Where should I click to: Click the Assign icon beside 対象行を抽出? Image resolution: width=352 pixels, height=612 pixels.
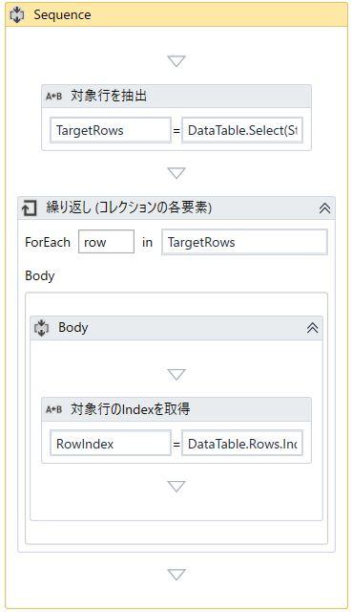click(53, 96)
